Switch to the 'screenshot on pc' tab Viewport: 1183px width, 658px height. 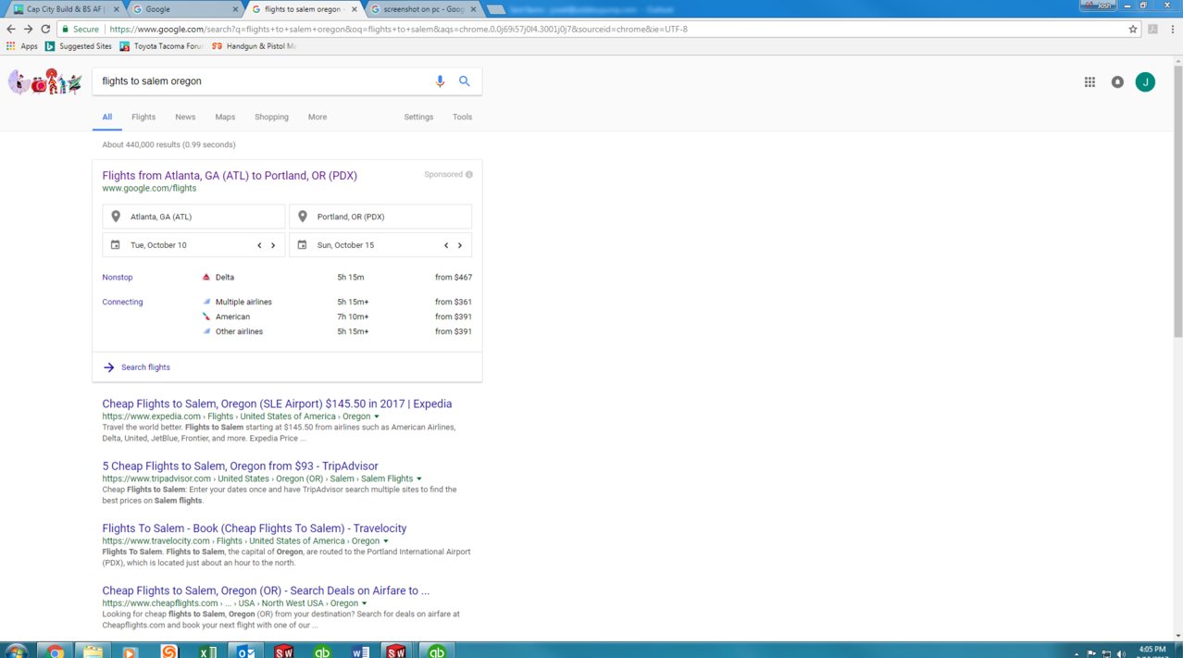click(x=421, y=9)
